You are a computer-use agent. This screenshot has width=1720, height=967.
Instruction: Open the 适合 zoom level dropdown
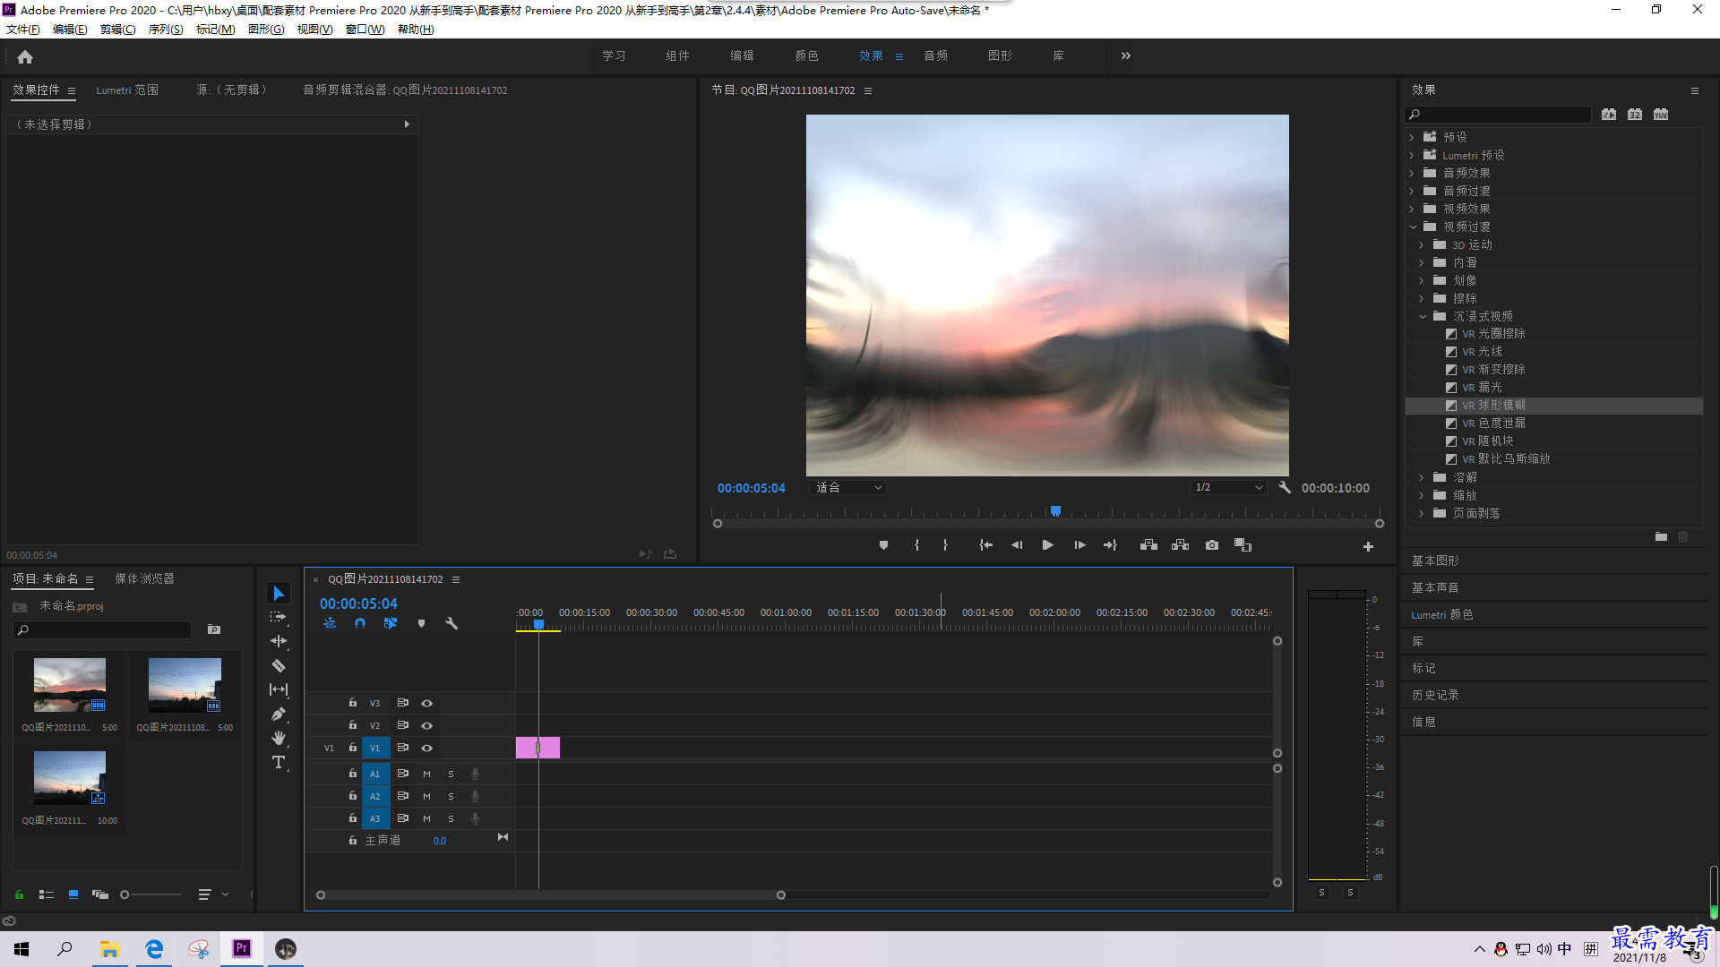[x=847, y=488]
